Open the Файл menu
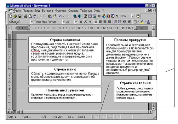The image size is (178, 124). pos(17,11)
